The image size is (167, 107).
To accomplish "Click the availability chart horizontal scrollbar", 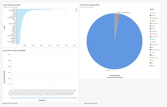I will tap(44, 98).
